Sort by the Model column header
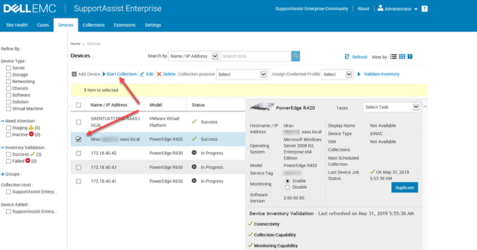 [x=155, y=105]
